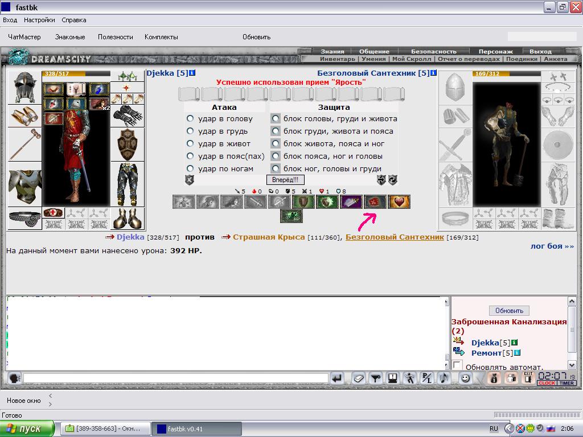Image resolution: width=583 pixels, height=437 pixels.
Task: Click the golden bracers equipment slot
Action: click(x=24, y=116)
